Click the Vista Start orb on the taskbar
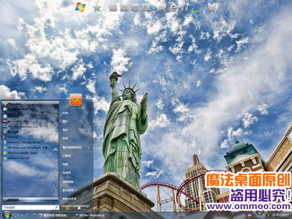The height and width of the screenshot is (219, 292). pos(6,215)
